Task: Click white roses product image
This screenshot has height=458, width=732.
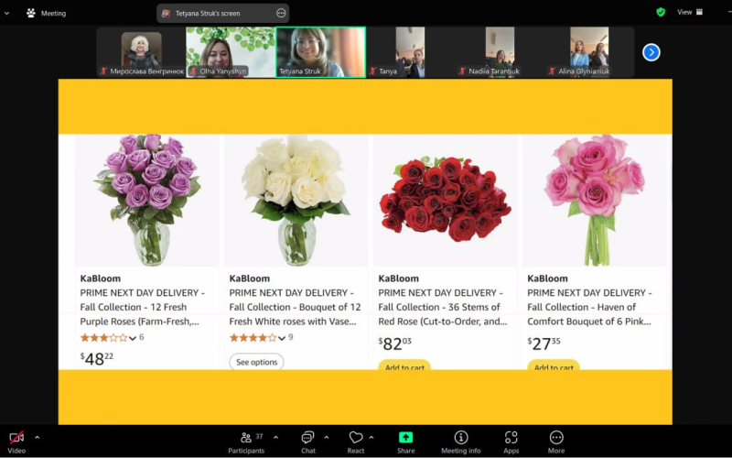Action: point(296,201)
